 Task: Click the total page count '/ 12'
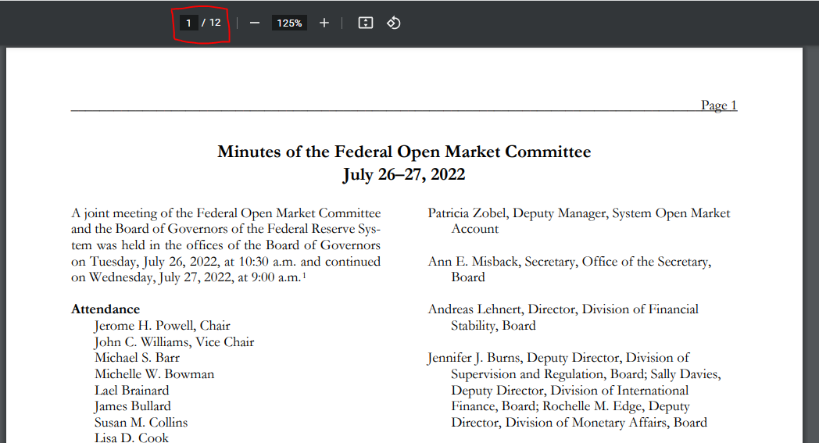(212, 23)
